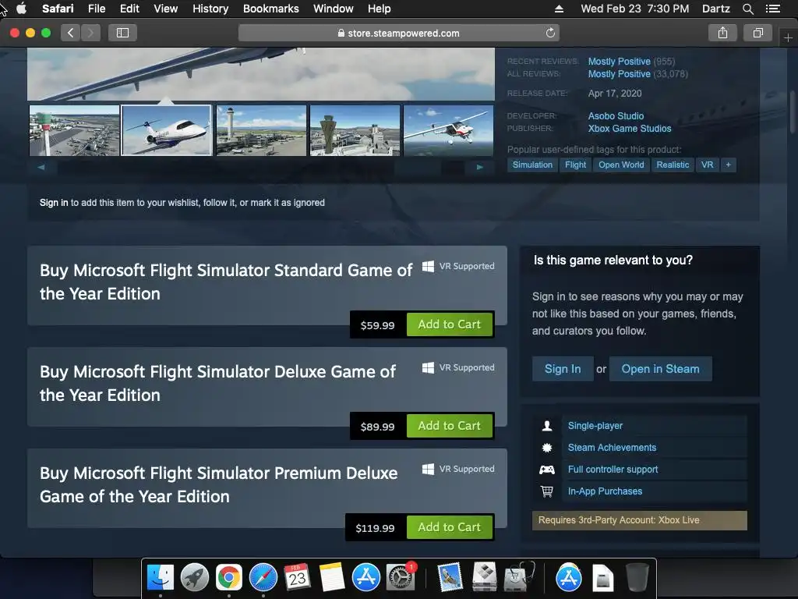
Task: Select the Realistic tag
Action: click(x=673, y=165)
